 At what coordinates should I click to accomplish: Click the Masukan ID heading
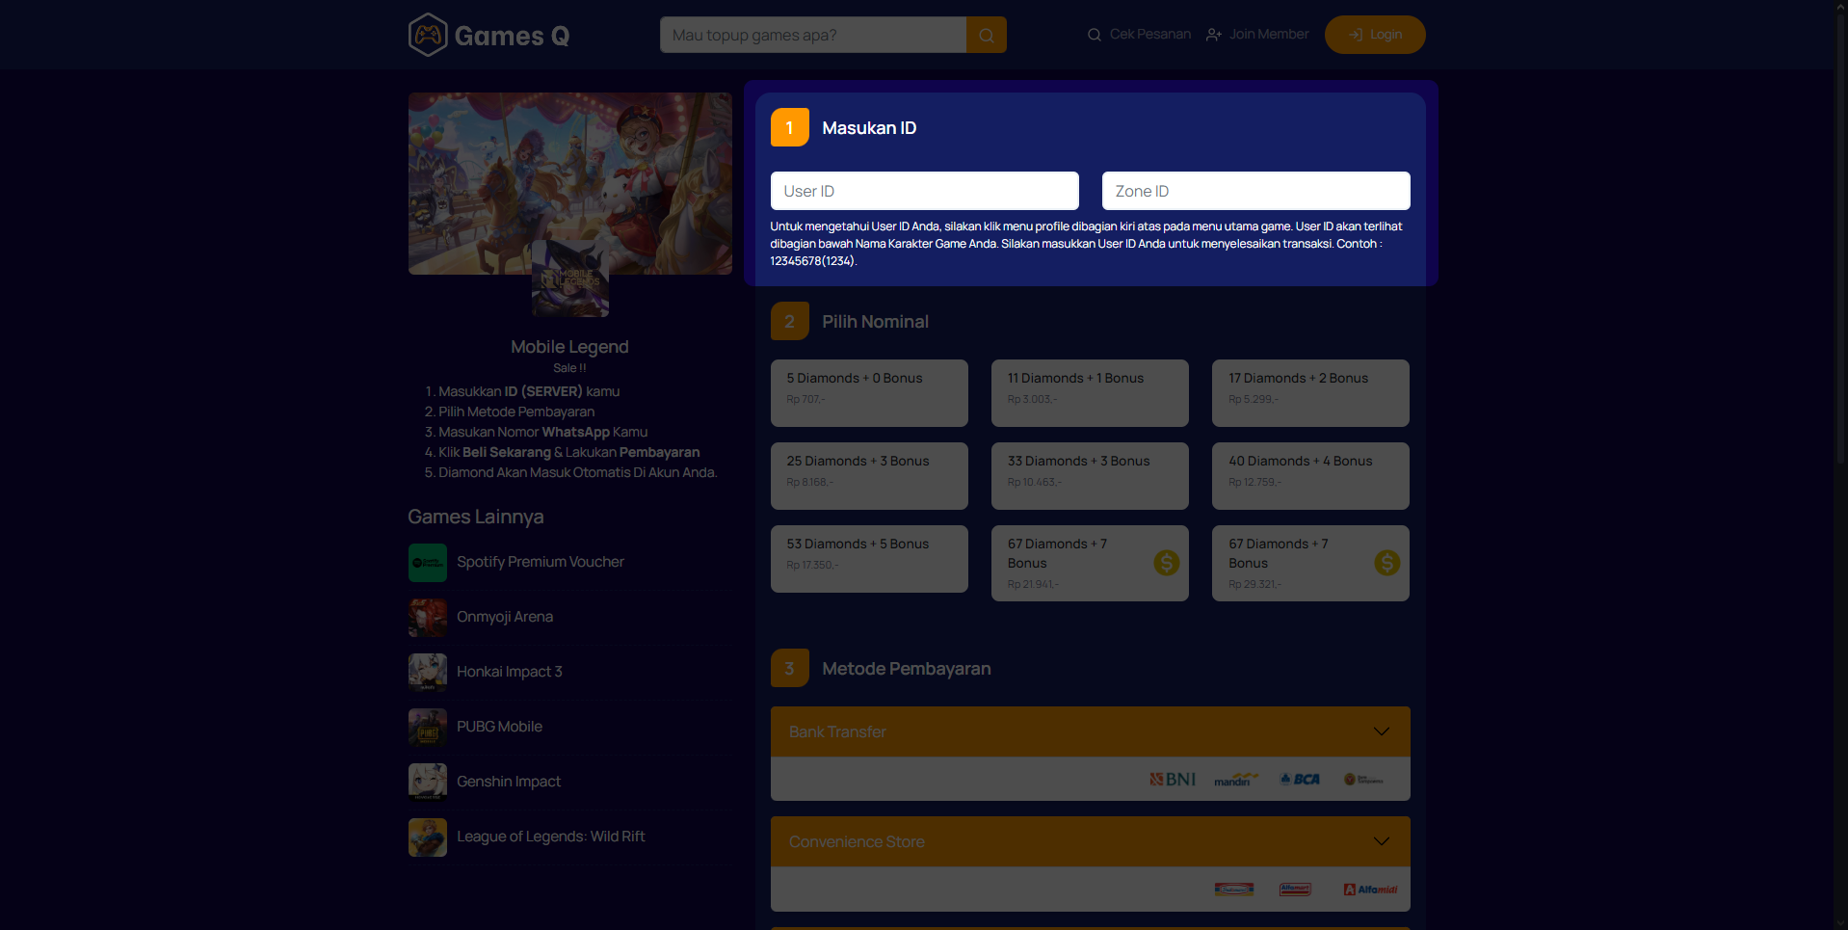(869, 128)
